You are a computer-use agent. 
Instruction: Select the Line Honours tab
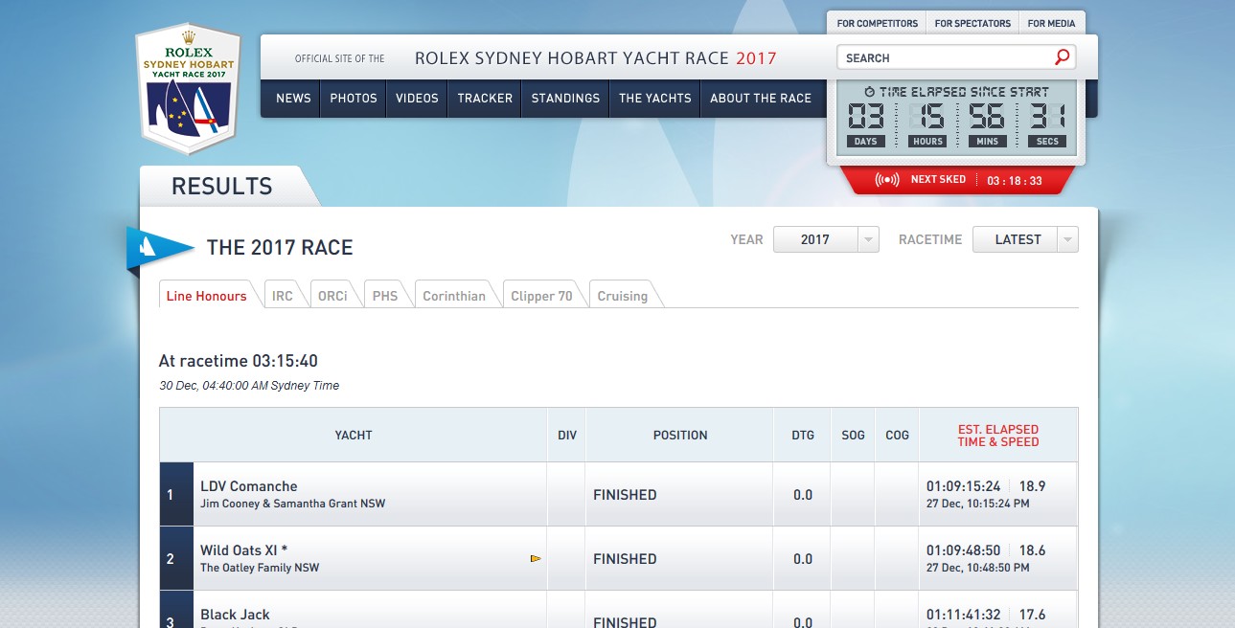[x=207, y=295]
